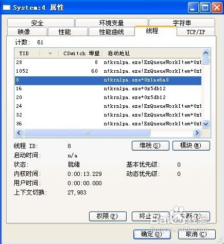The width and height of the screenshot is (224, 244).
Task: Switch to the 映像 tab
Action: tap(27, 31)
